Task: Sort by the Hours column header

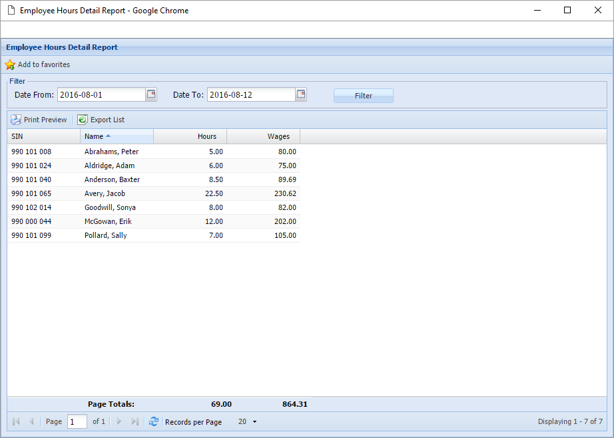Action: click(190, 136)
